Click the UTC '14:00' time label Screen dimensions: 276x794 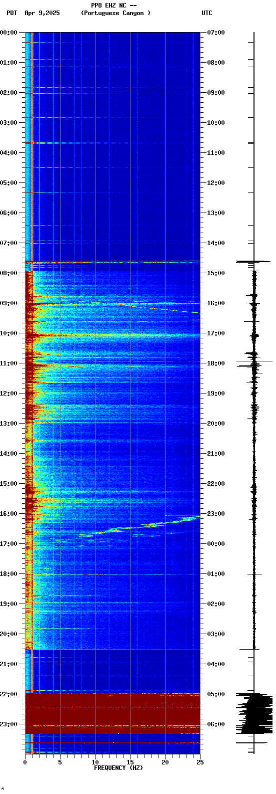tap(215, 243)
